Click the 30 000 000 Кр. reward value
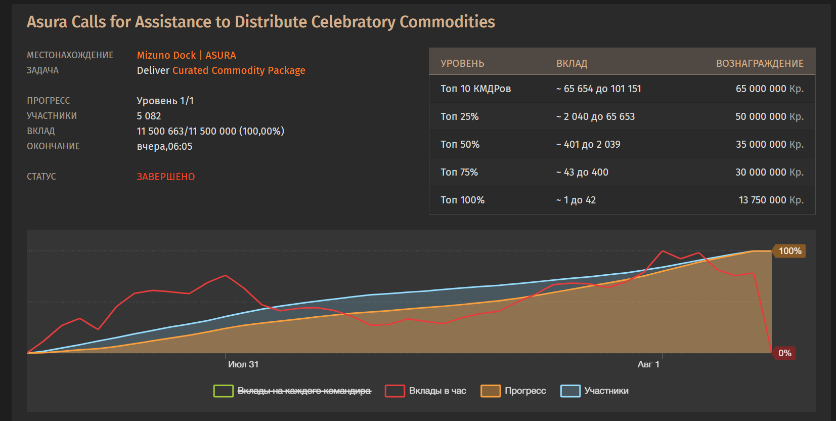Viewport: 836px width, 421px height. (769, 172)
